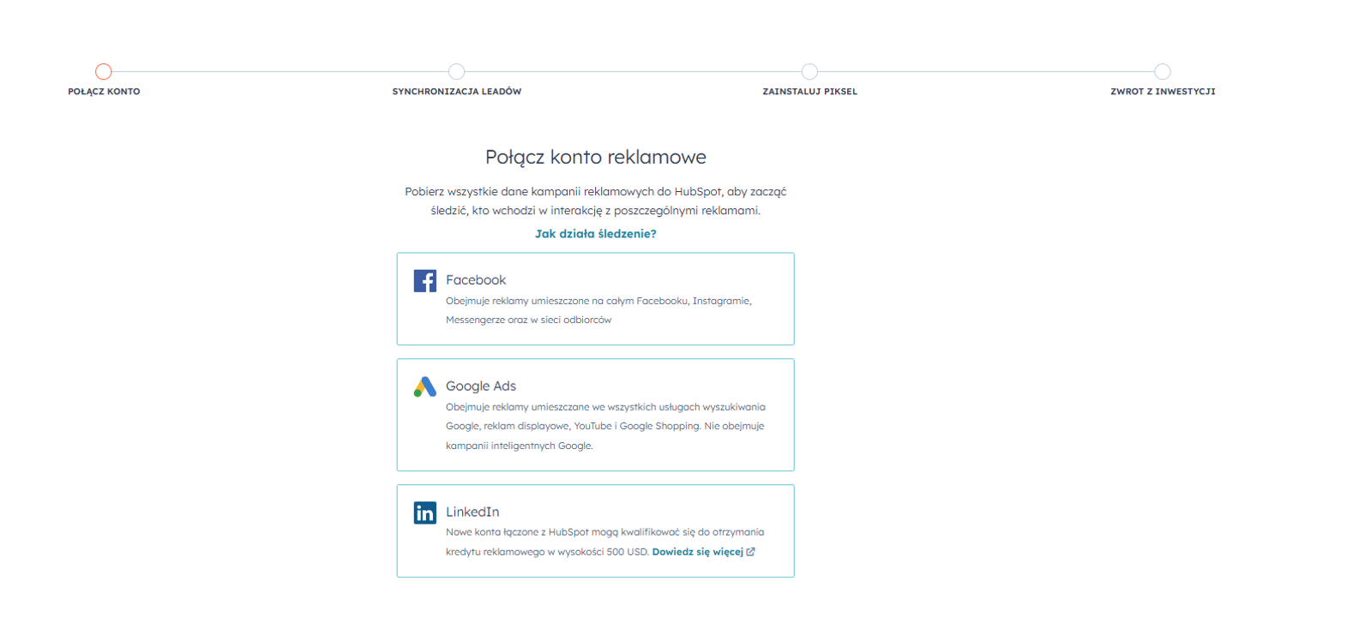
Task: Click the LinkedIn description about 500 USD credit
Action: click(x=604, y=542)
